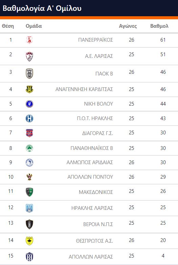Click the Ομάδα column header
This screenshot has width=178, height=265.
tap(34, 26)
